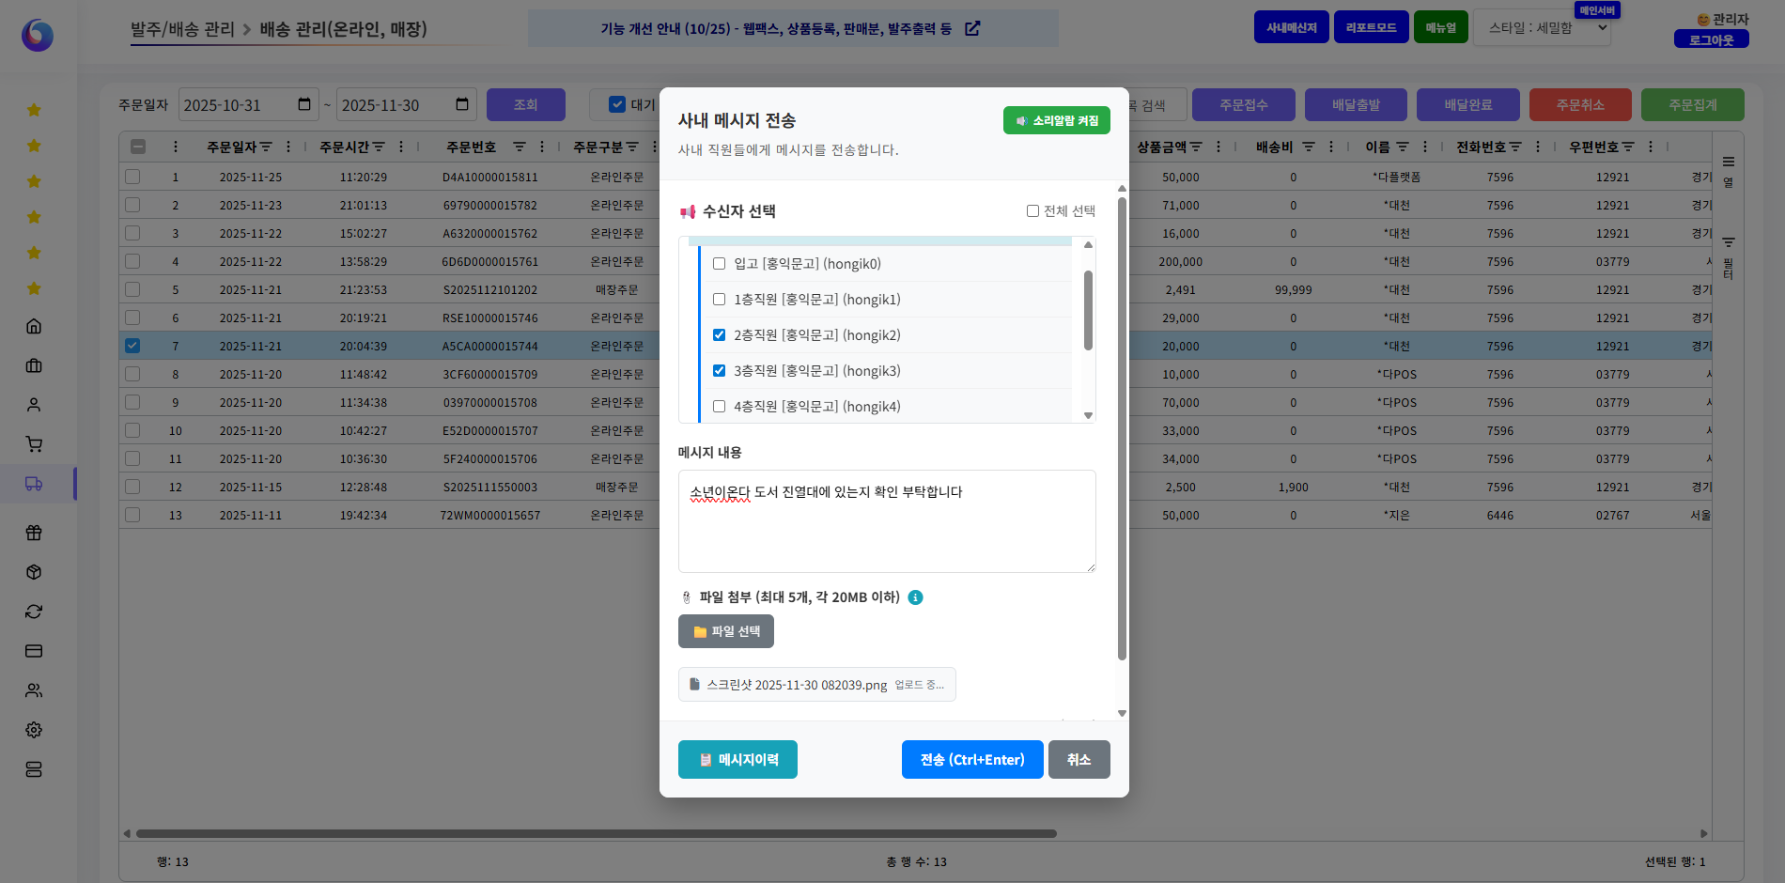The height and width of the screenshot is (883, 1785).
Task: Check the 1층직원 recipient checkbox
Action: click(720, 300)
